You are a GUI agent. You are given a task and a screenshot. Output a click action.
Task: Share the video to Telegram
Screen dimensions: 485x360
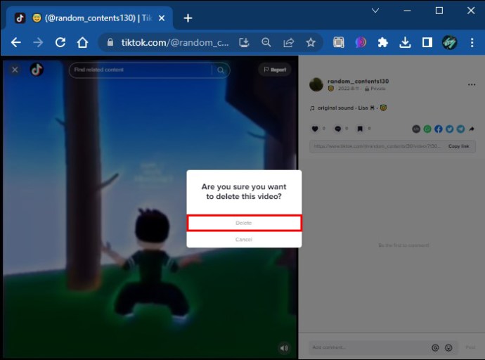point(460,129)
